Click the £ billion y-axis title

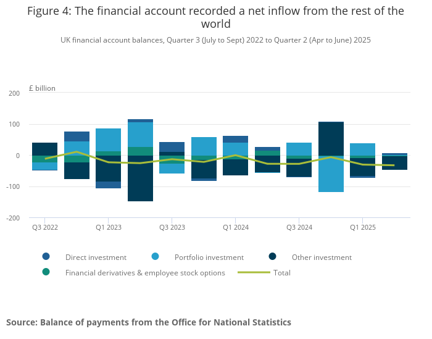(42, 88)
